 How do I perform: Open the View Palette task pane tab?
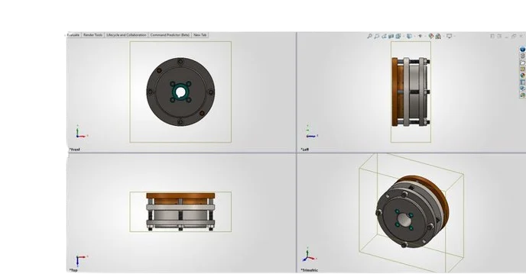pos(523,69)
